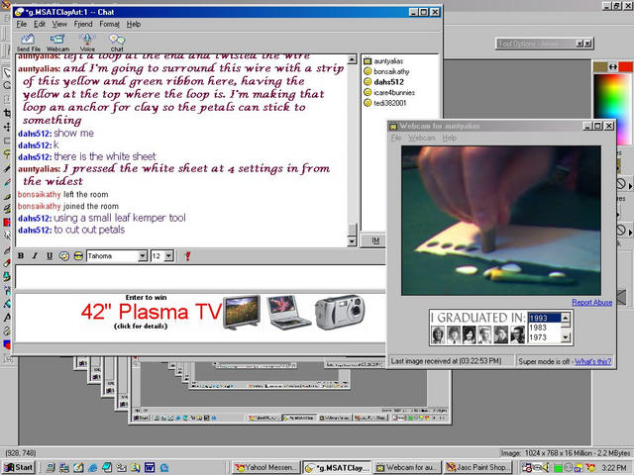This screenshot has width=634, height=475.
Task: Open the File menu in webcam window
Action: pyautogui.click(x=396, y=139)
